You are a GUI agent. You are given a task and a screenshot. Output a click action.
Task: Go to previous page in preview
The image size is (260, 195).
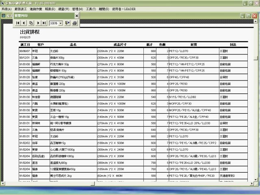[x=24, y=23]
